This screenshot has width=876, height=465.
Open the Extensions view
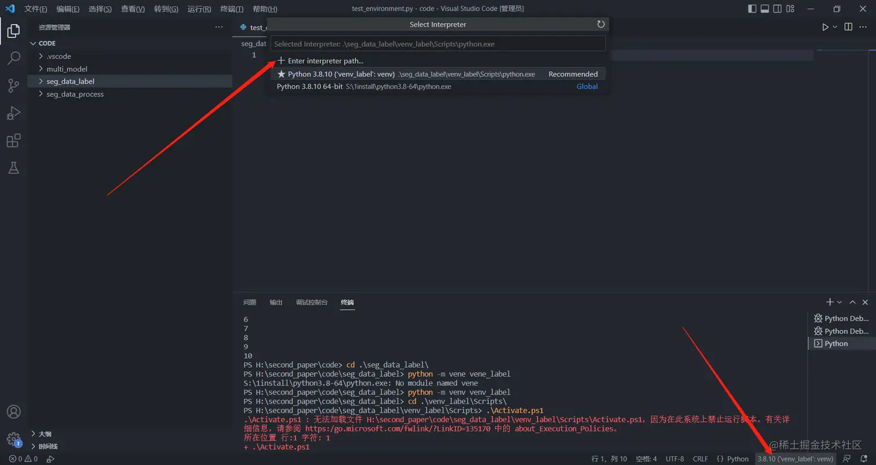13,141
